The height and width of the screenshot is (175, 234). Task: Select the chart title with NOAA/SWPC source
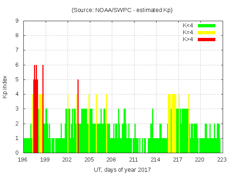(122, 10)
